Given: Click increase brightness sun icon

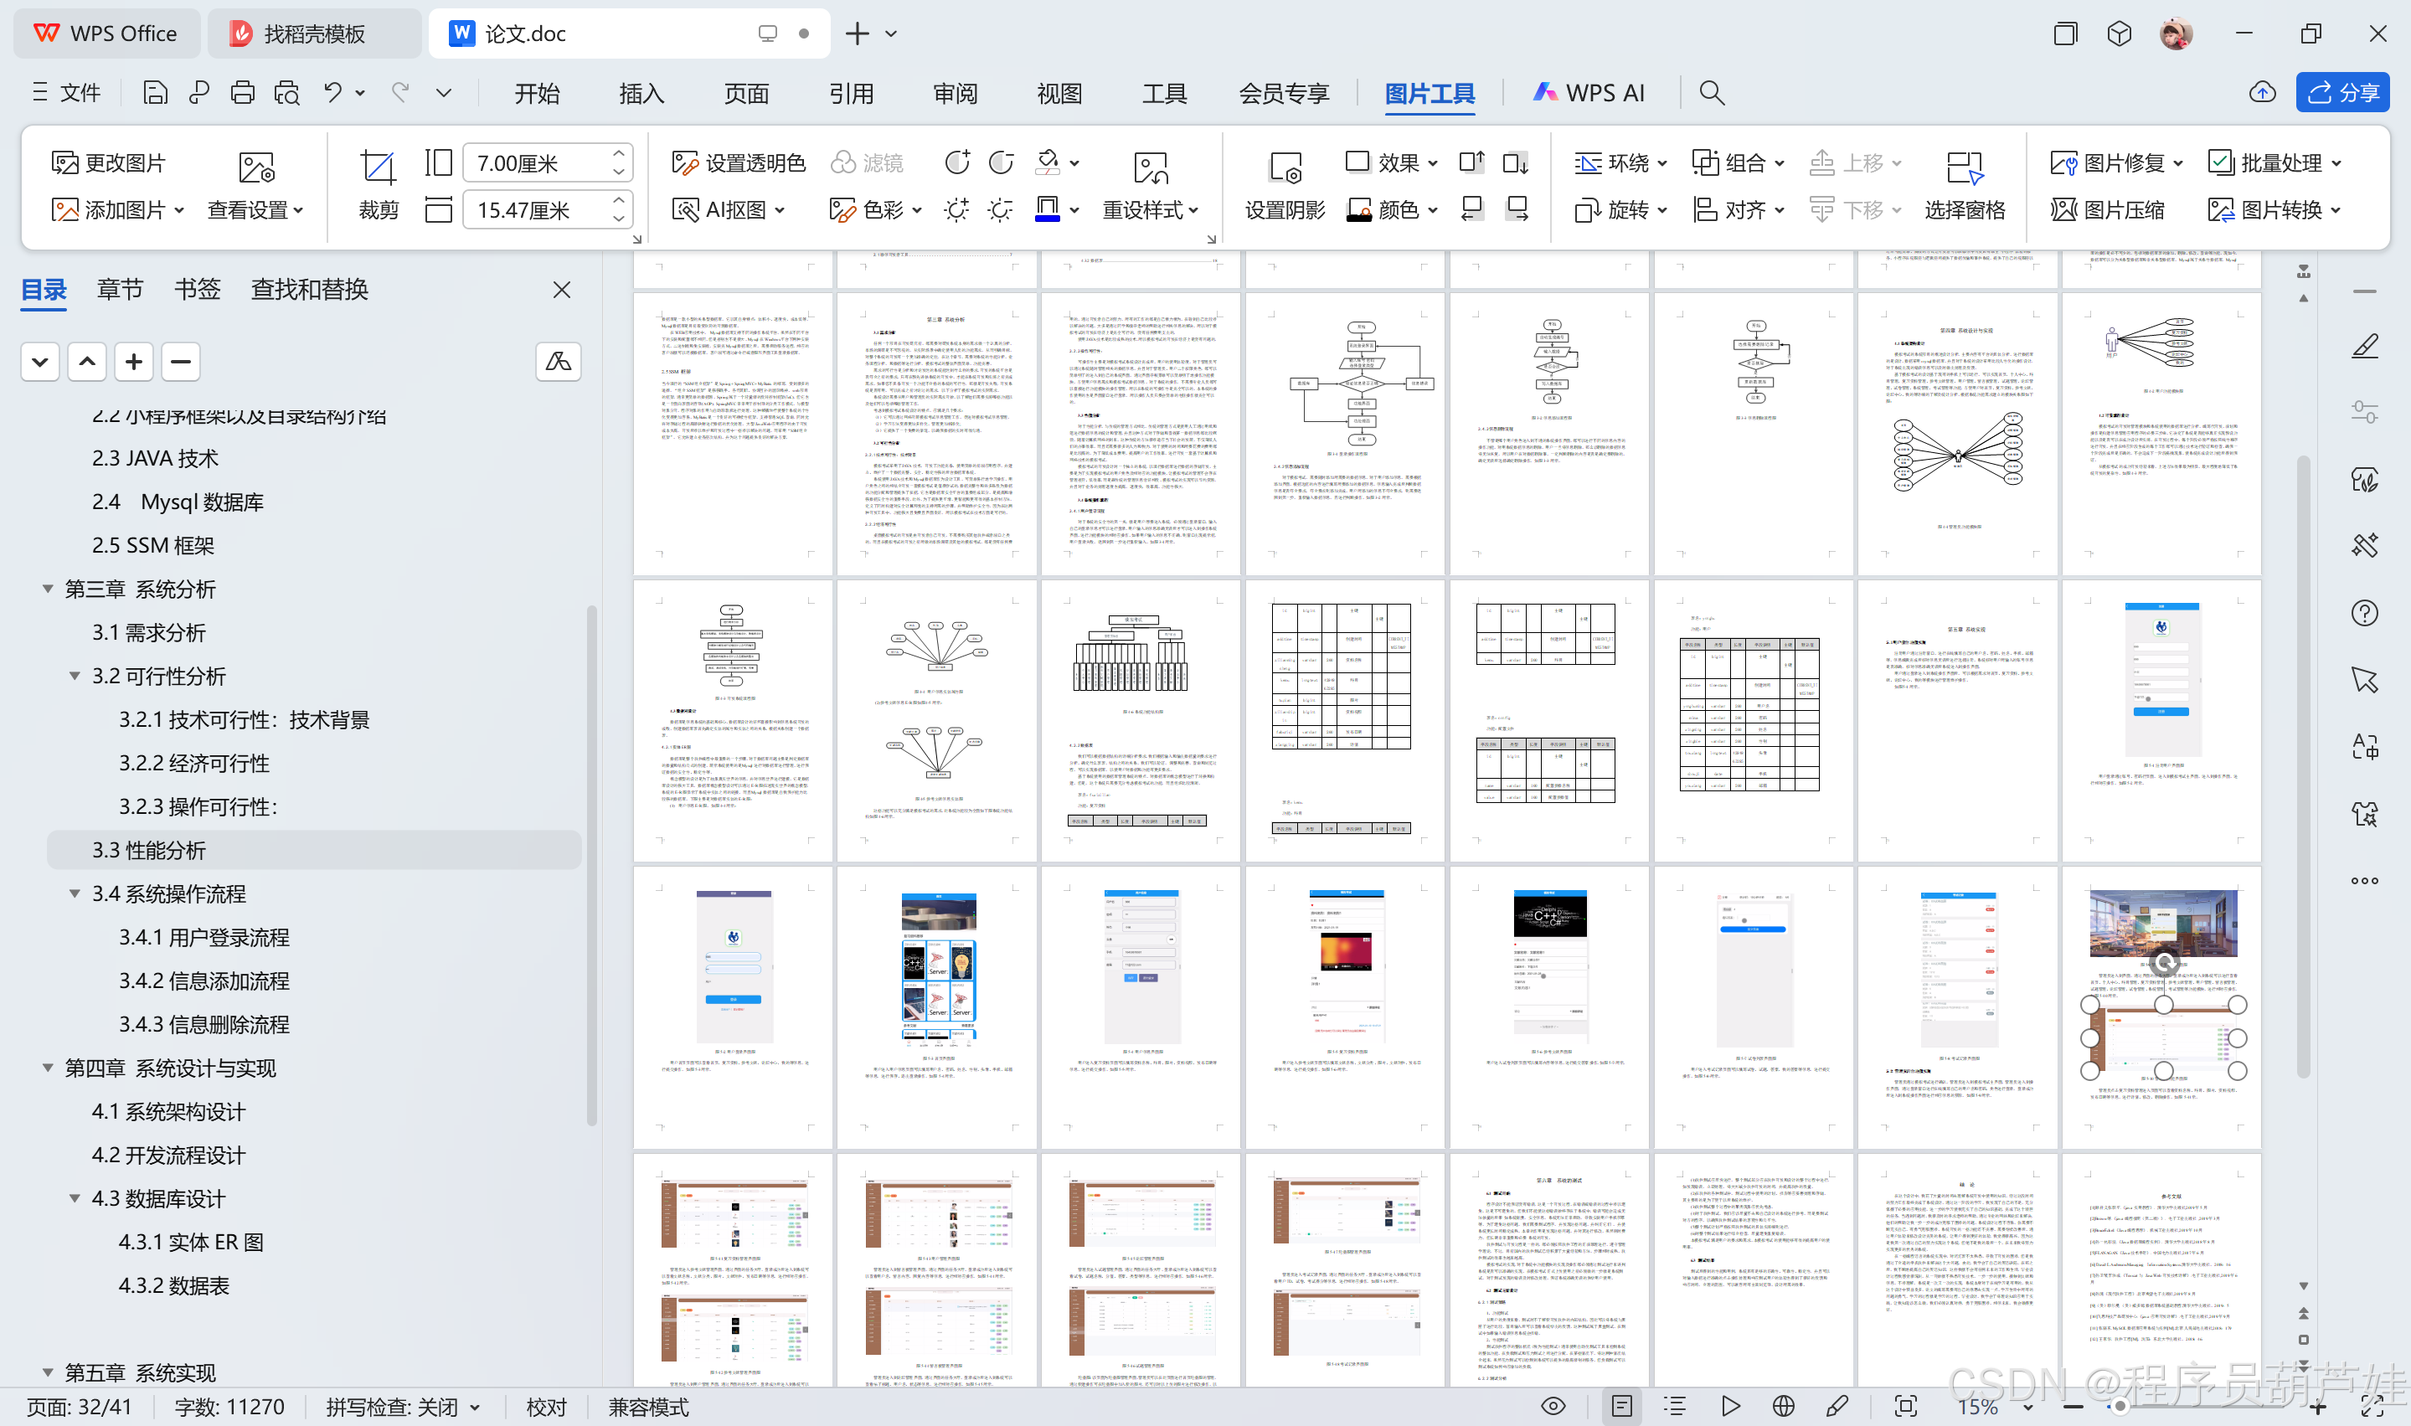Looking at the screenshot, I should tap(956, 209).
